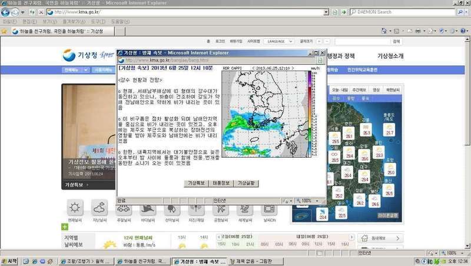Click the Home icon in IE command bar
471x266 pixels.
[x=384, y=31]
